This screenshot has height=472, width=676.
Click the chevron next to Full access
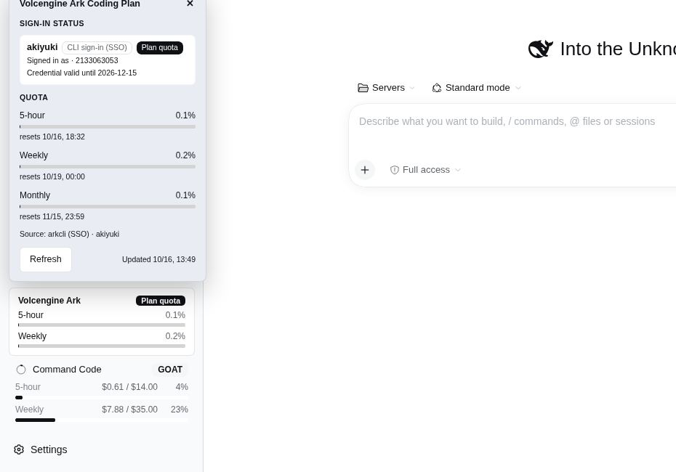[x=458, y=170]
